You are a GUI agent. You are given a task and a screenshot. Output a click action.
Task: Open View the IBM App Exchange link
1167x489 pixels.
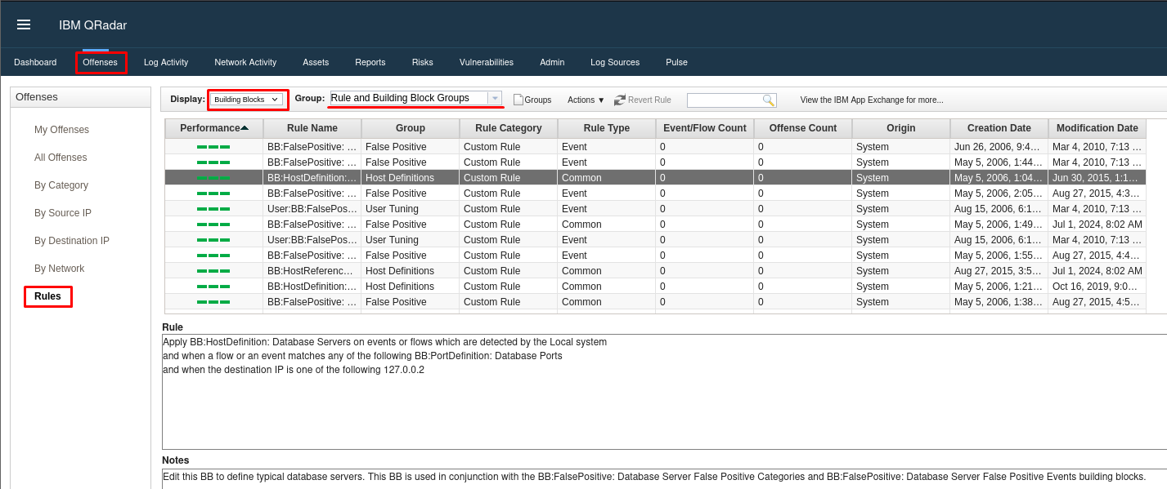tap(872, 100)
